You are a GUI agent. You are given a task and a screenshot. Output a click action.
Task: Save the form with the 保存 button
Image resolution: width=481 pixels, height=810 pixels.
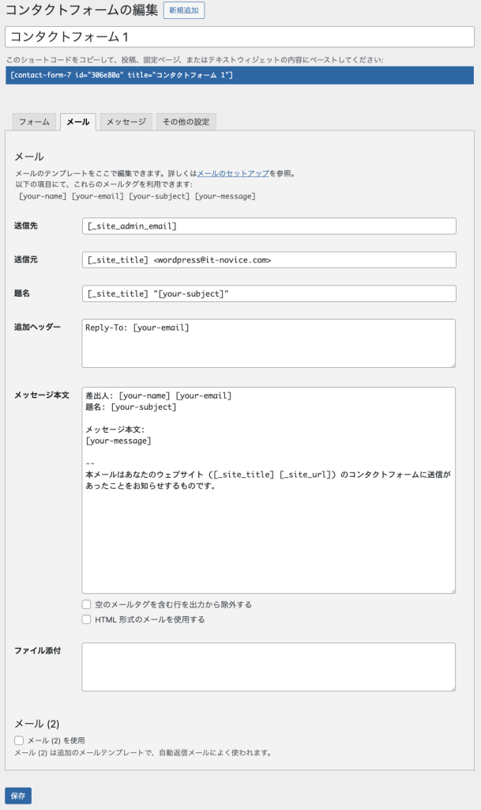pyautogui.click(x=17, y=796)
